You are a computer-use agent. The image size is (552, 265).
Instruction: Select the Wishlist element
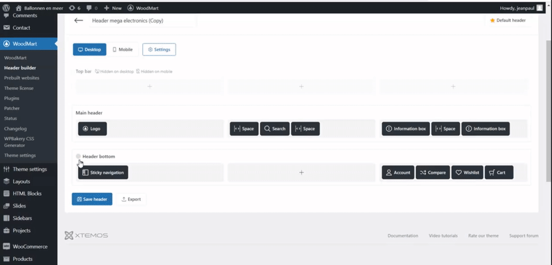[467, 172]
